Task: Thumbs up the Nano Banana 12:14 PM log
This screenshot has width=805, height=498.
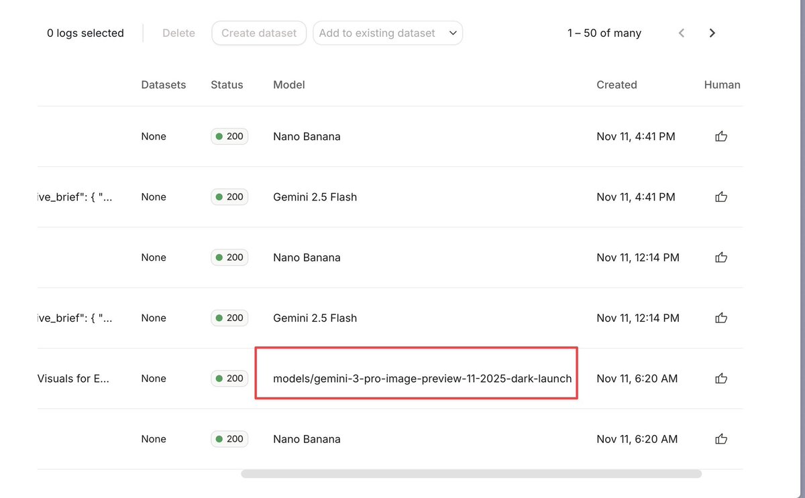Action: click(721, 257)
